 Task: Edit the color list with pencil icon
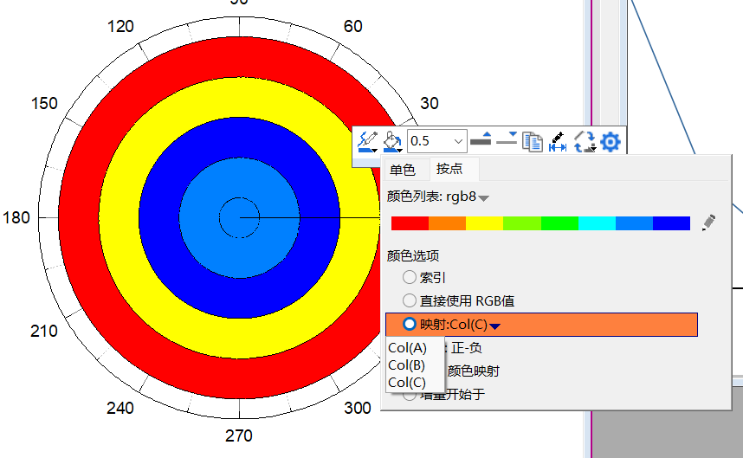[x=709, y=223]
